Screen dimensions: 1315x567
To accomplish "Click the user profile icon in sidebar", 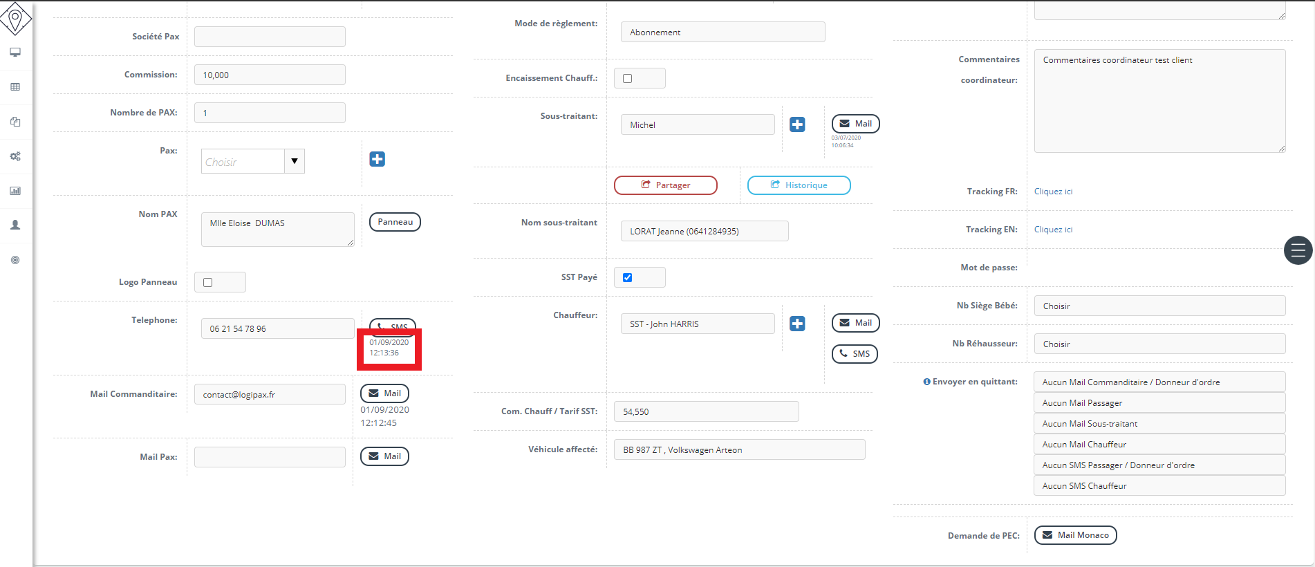I will [x=15, y=225].
